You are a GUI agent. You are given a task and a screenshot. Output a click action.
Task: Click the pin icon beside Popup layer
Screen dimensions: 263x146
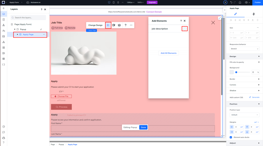(x=41, y=30)
